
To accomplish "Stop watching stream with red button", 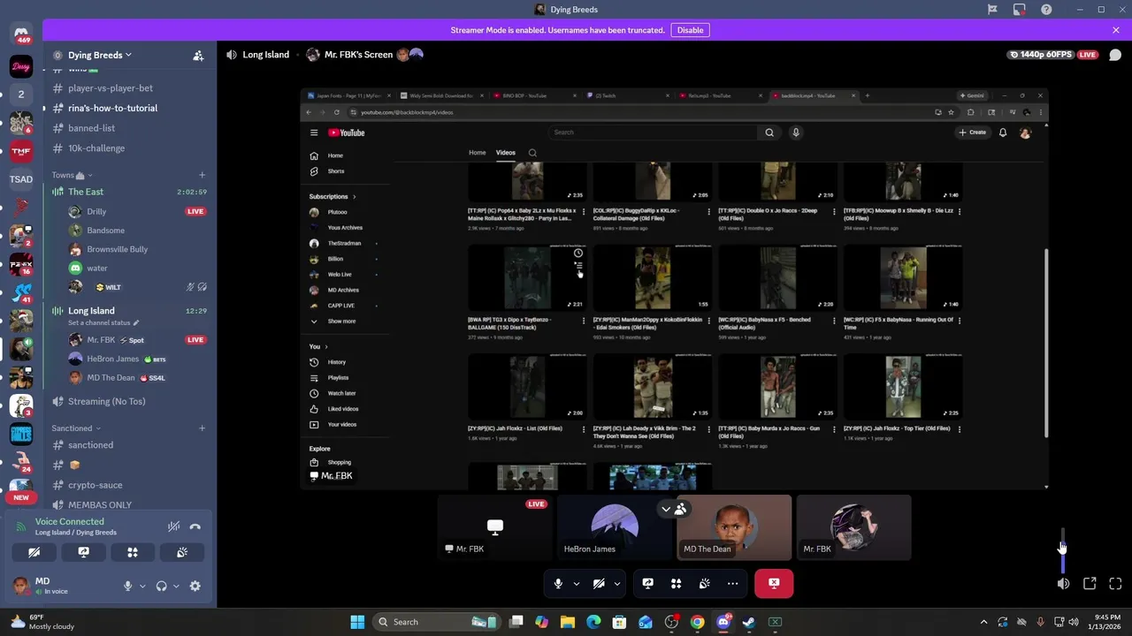I will click(x=774, y=583).
